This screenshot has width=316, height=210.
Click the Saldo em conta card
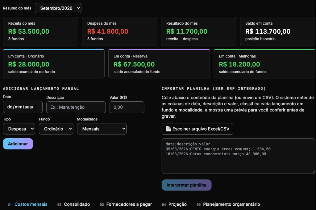[x=277, y=31]
